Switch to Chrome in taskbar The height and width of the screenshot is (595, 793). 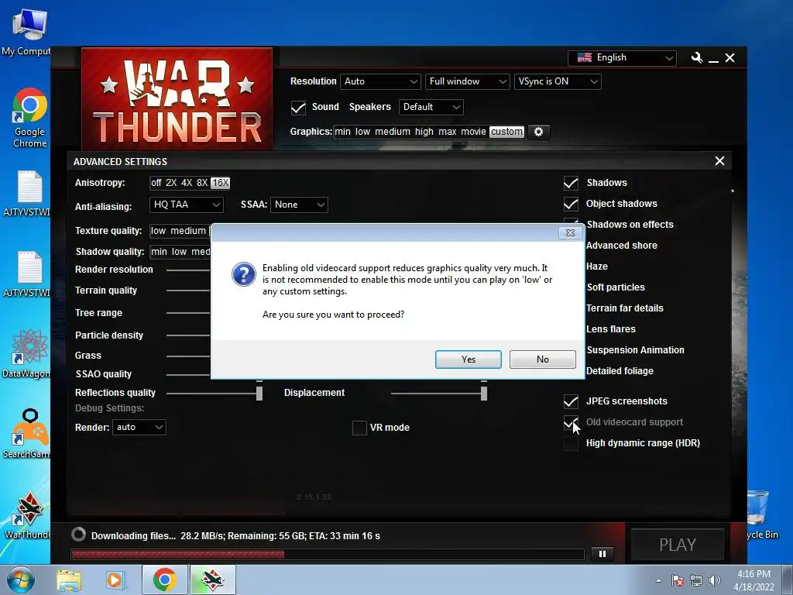(x=164, y=580)
